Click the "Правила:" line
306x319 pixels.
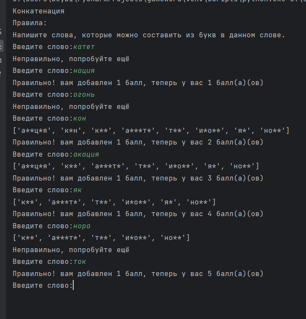coord(29,23)
